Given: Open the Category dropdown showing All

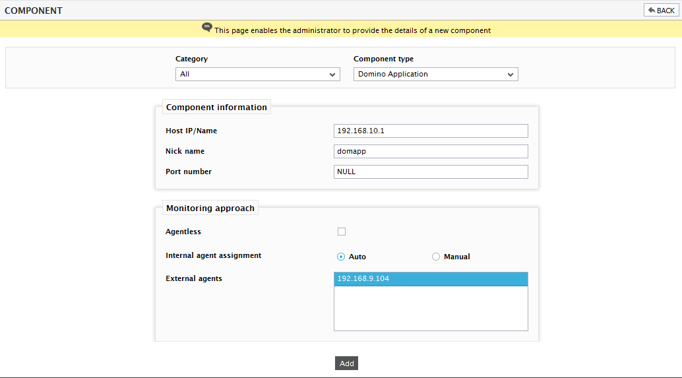Looking at the screenshot, I should tap(257, 74).
